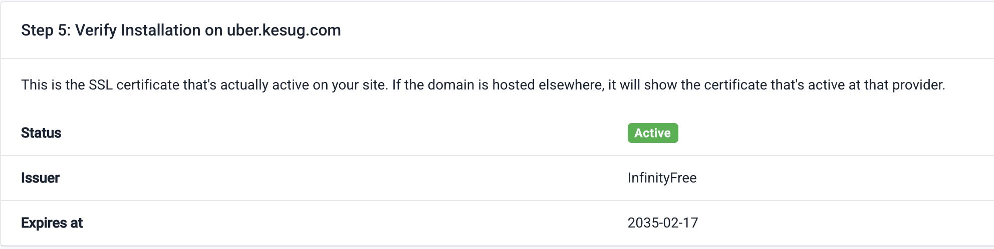The image size is (994, 249).
Task: Click "This is the" starting the description
Action: tap(53, 85)
